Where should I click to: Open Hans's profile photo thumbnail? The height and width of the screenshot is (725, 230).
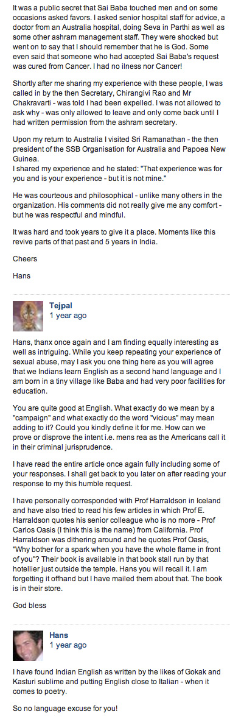click(28, 645)
